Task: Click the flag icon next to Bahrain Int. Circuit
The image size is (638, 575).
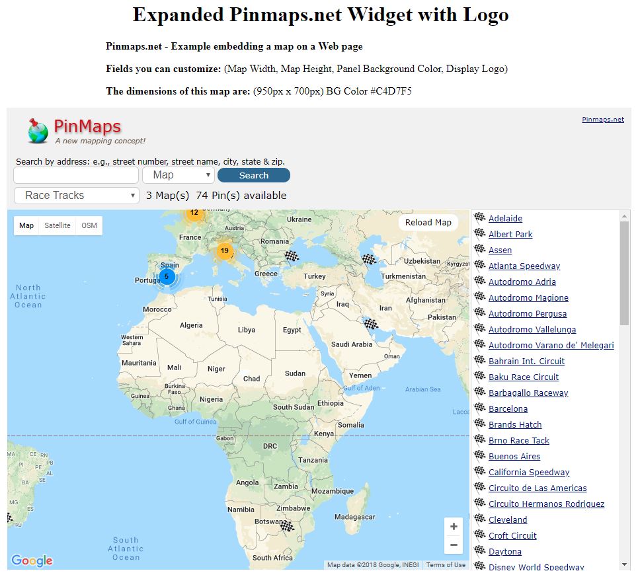Action: click(x=480, y=360)
